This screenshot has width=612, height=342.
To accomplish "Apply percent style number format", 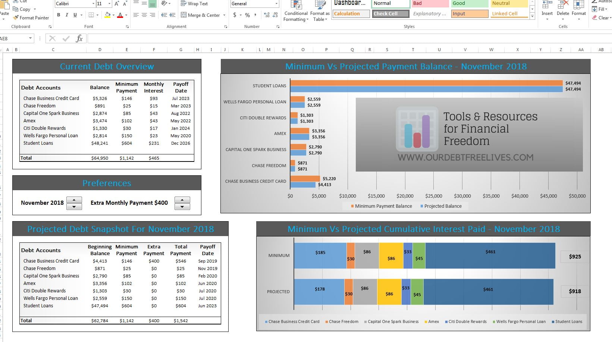I will 247,15.
